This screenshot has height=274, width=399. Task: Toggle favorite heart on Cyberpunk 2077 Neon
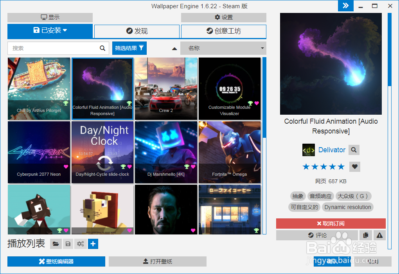click(66, 166)
